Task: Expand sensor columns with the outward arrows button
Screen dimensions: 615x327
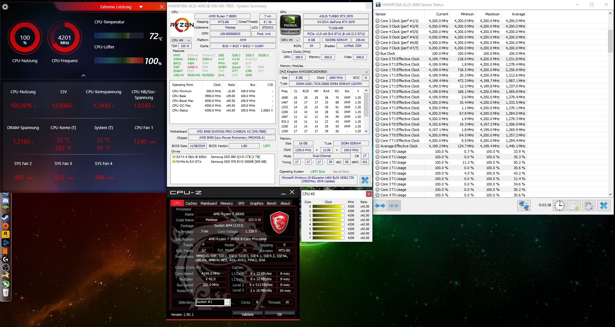Action: point(380,206)
